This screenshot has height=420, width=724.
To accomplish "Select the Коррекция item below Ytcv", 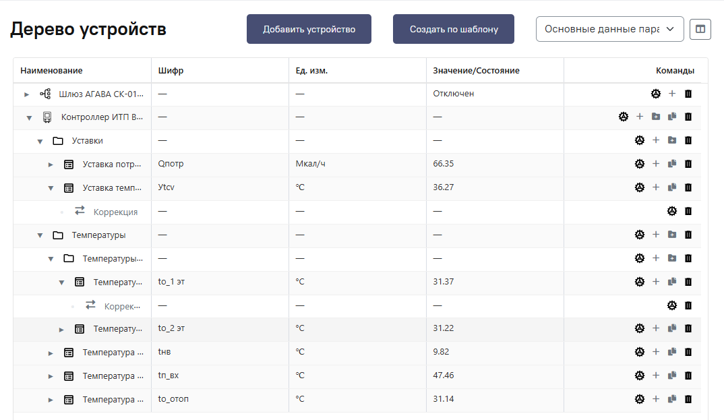I will coord(115,212).
